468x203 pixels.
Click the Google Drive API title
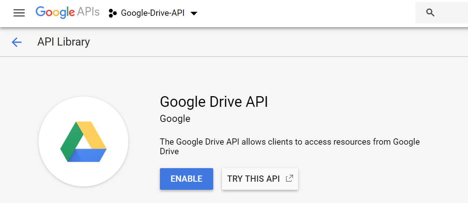pyautogui.click(x=214, y=102)
